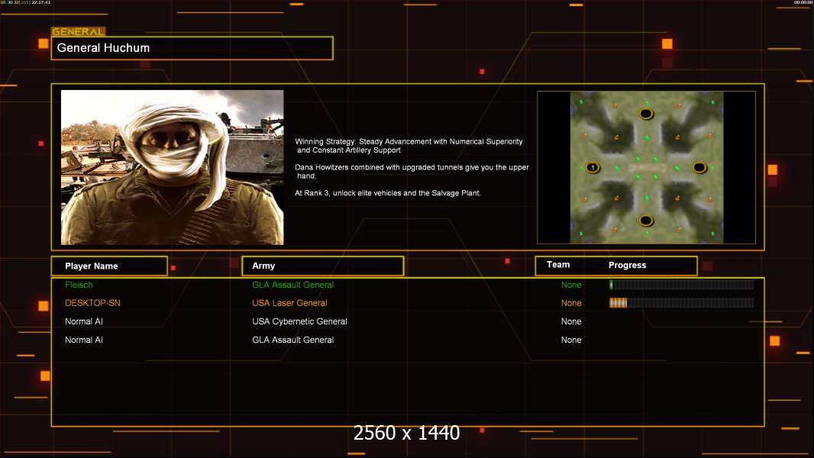
Task: Click the Progress column header
Action: (x=627, y=265)
